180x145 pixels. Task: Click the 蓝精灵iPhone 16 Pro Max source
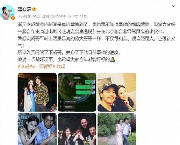click(64, 16)
